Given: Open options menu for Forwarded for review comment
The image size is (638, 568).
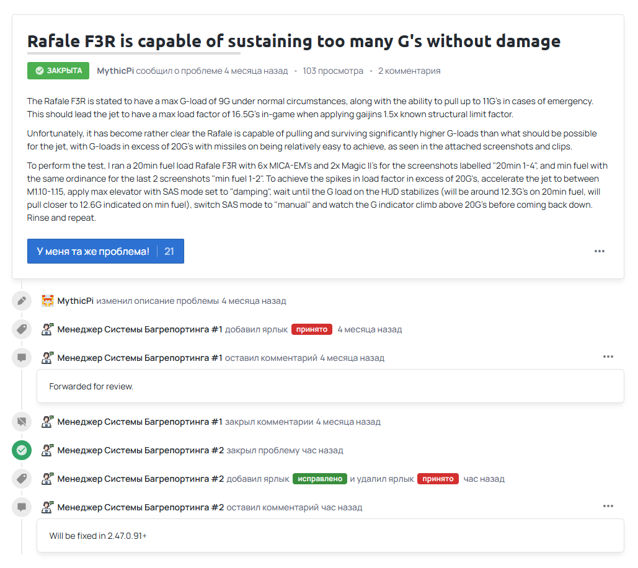Looking at the screenshot, I should tap(608, 357).
